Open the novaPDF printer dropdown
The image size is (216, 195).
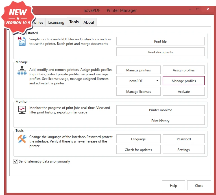click(x=138, y=81)
